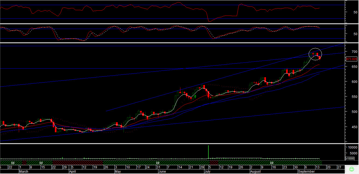Click the tall green volume spike bar
The image size is (359, 174).
(x=208, y=151)
